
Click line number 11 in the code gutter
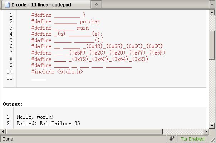9,78
